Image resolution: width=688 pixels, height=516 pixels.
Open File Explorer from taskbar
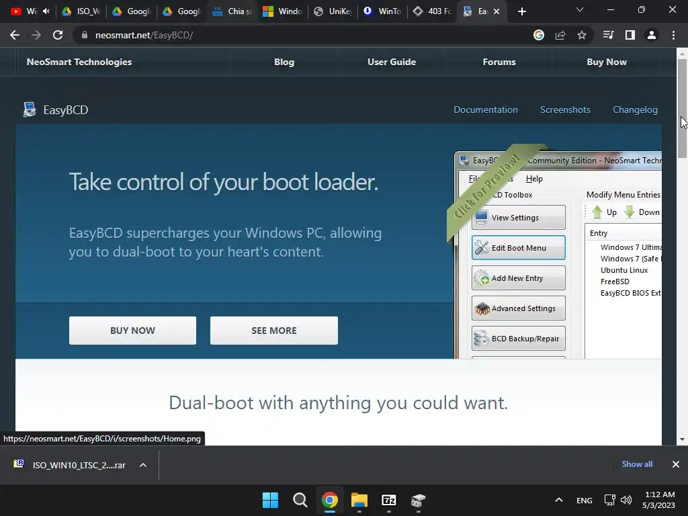tap(359, 500)
